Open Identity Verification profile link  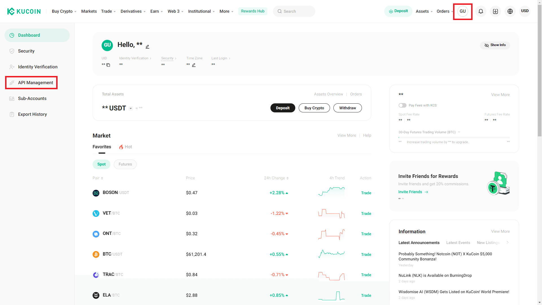click(135, 58)
